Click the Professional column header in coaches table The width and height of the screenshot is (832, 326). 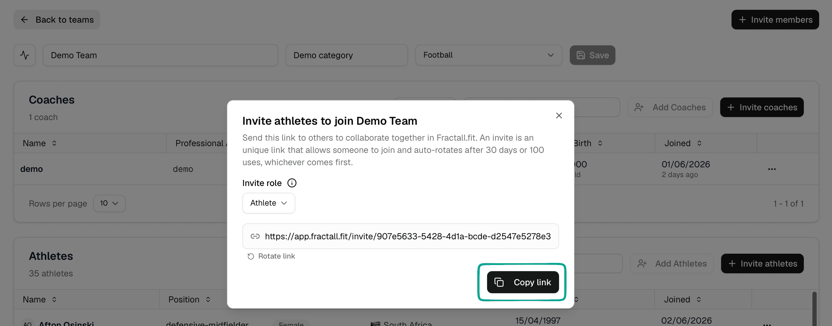click(201, 143)
